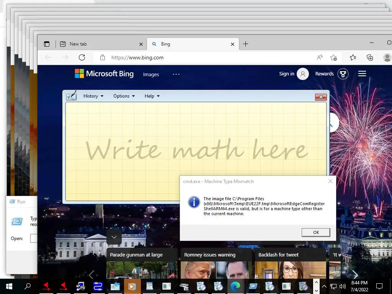Viewport: 392px width, 294px height.
Task: Click the browser back arrow
Action: [48, 57]
